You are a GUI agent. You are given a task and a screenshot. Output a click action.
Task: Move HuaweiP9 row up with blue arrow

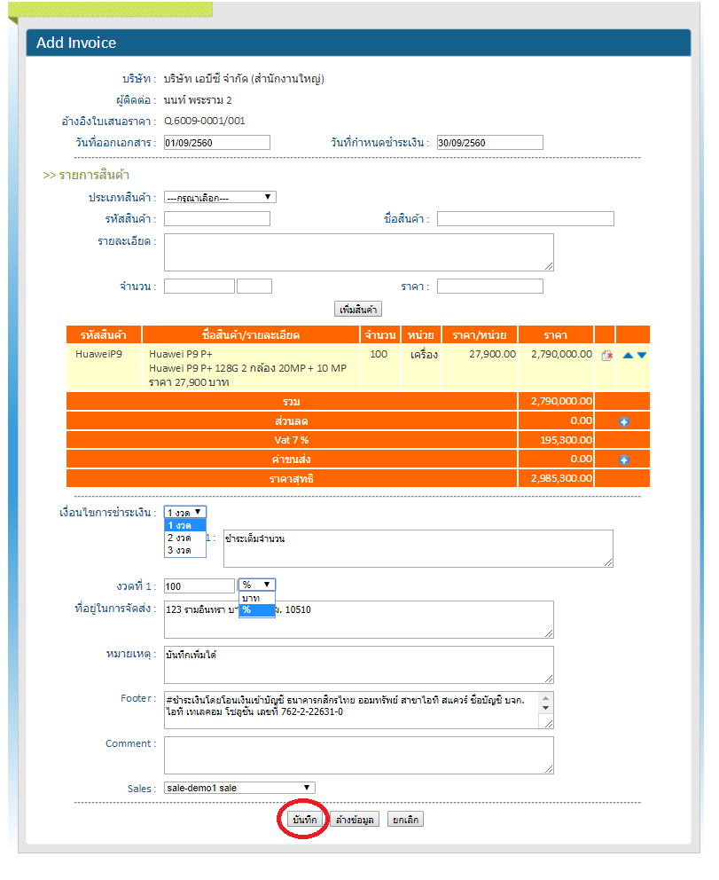pos(629,355)
